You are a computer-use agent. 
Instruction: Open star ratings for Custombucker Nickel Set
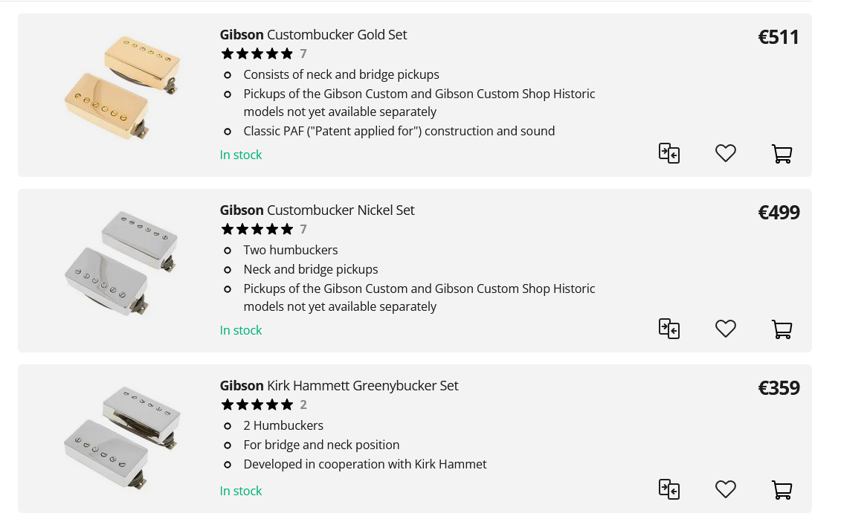click(257, 229)
